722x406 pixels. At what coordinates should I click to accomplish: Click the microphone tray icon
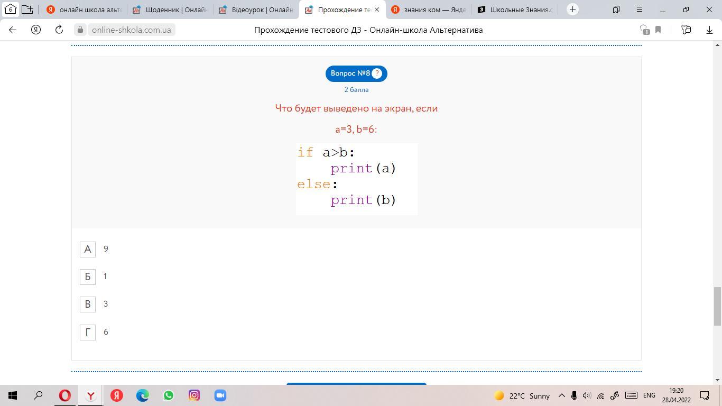[574, 395]
